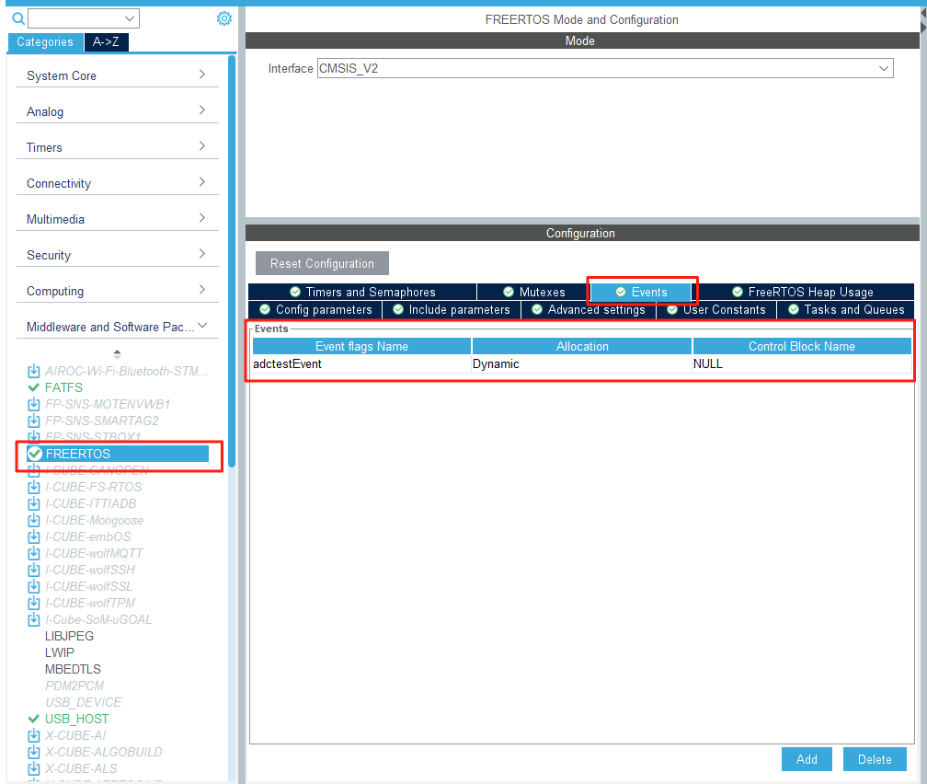927x784 pixels.
Task: Click the green checkmark beside FATFS
Action: (x=34, y=387)
